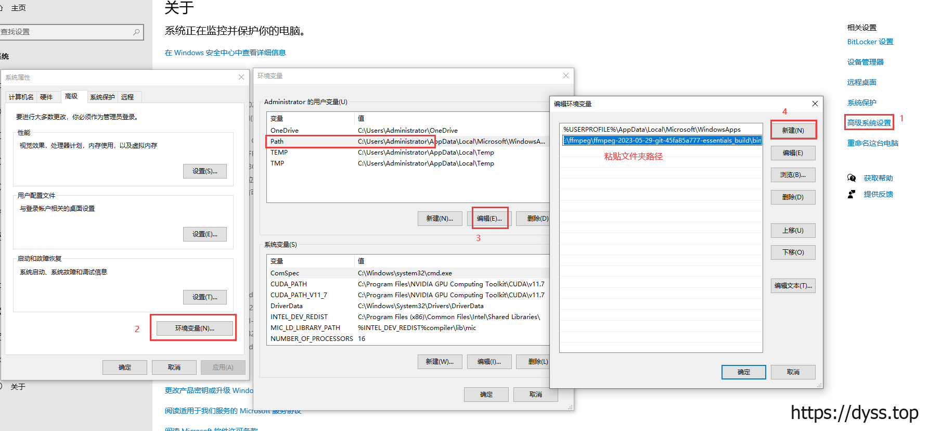Click the search magnifier icon in settings box
This screenshot has height=431, width=928.
136,32
